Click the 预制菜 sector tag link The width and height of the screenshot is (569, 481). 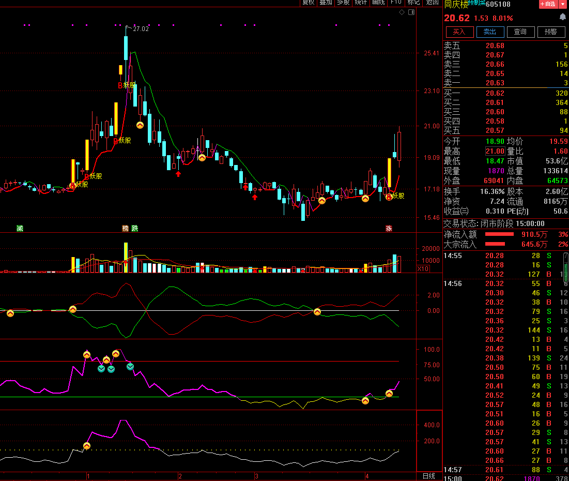(x=477, y=3)
